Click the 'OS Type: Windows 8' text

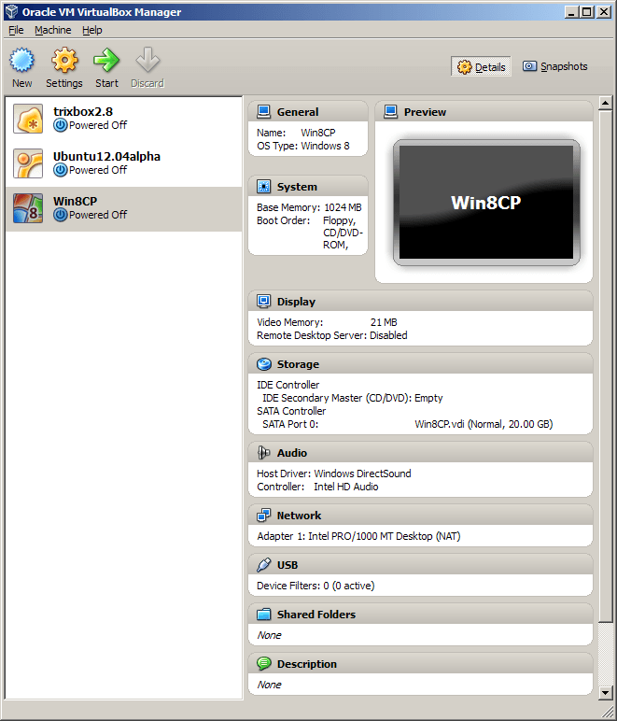(303, 146)
